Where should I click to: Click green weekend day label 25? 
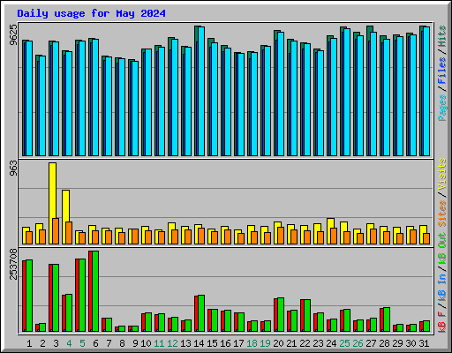click(344, 343)
